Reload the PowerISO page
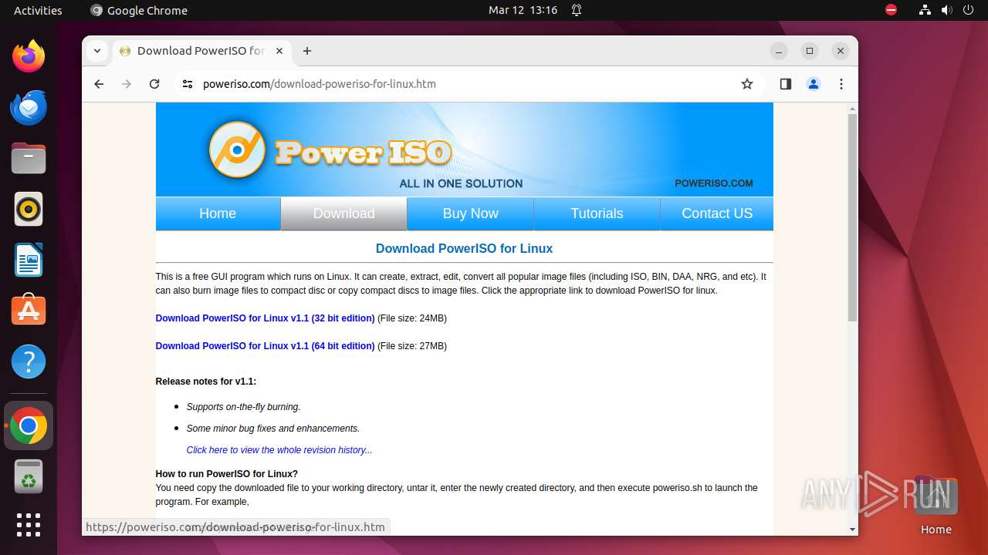Screen dimensions: 988x555 (154, 84)
